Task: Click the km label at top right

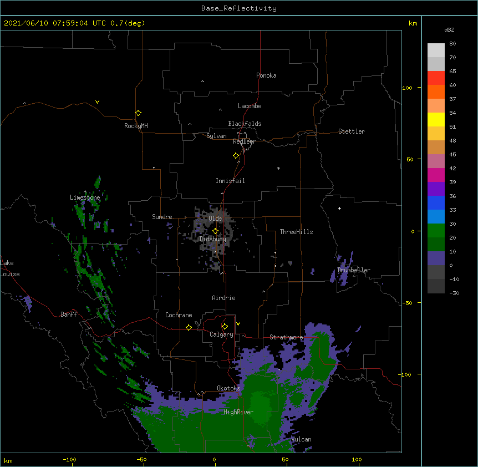Action: coord(413,23)
